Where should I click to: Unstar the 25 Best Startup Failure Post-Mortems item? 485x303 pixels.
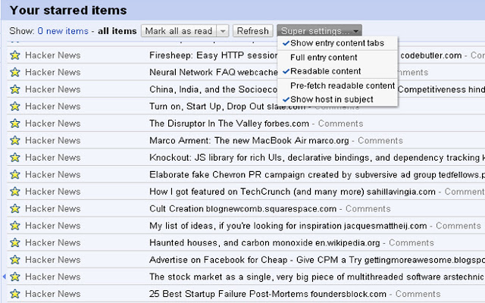(15, 294)
